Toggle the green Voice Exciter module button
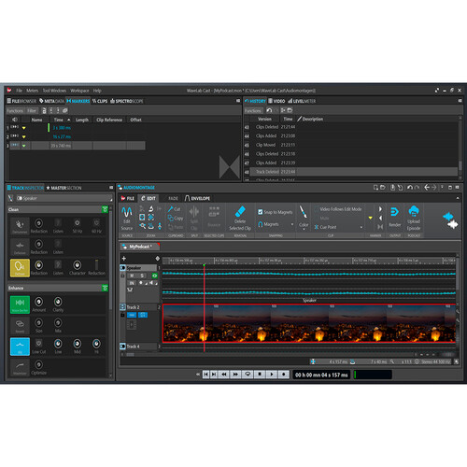Viewport: 467px width, 467px height. tap(20, 304)
